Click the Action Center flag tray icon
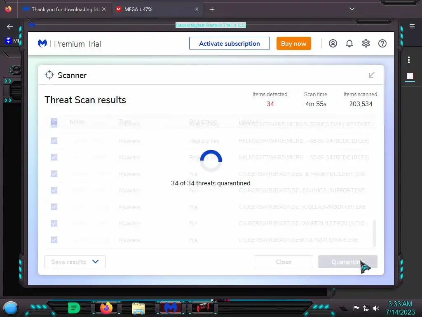422x317 pixels. [x=356, y=308]
